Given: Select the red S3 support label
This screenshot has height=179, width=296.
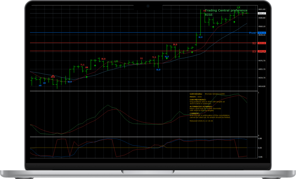Looking at the screenshot, I should click(x=254, y=52).
